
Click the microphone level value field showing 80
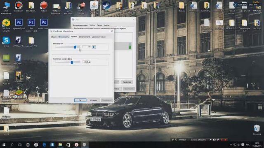87,47
